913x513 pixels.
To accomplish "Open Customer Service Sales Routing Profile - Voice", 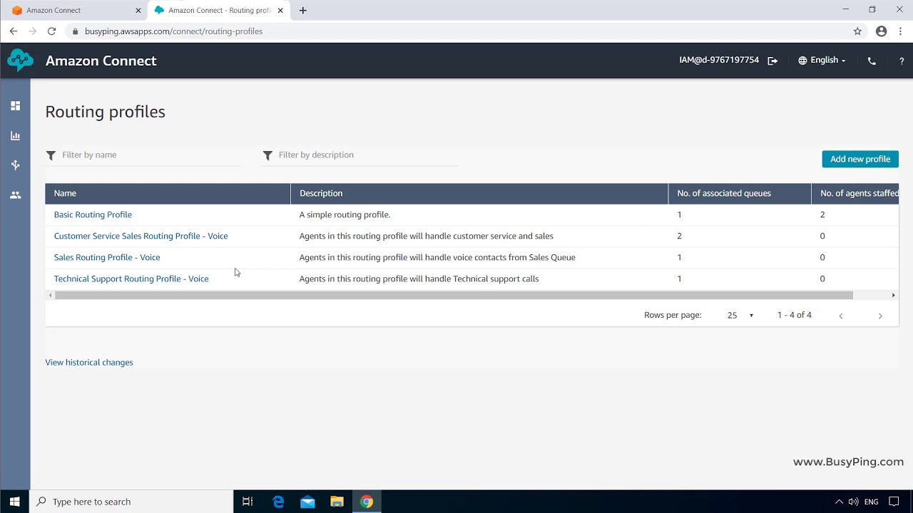I will click(x=141, y=236).
